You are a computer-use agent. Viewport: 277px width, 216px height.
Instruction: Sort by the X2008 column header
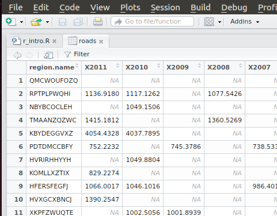pos(225,67)
